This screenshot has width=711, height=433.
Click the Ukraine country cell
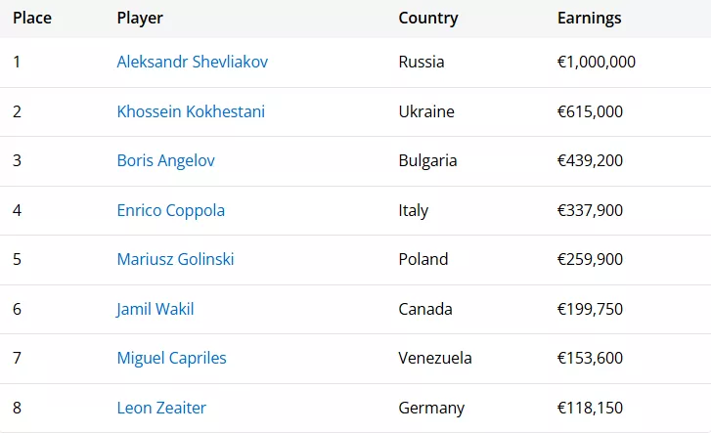coord(426,111)
